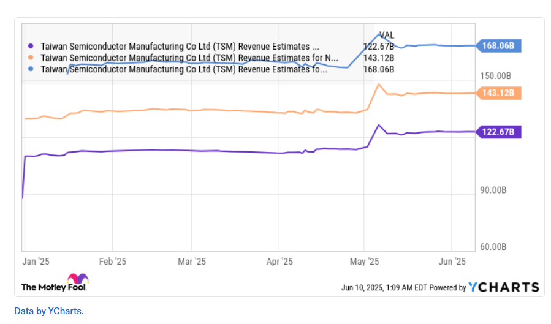
Task: Click the orange 143.12B value flag
Action: [498, 93]
